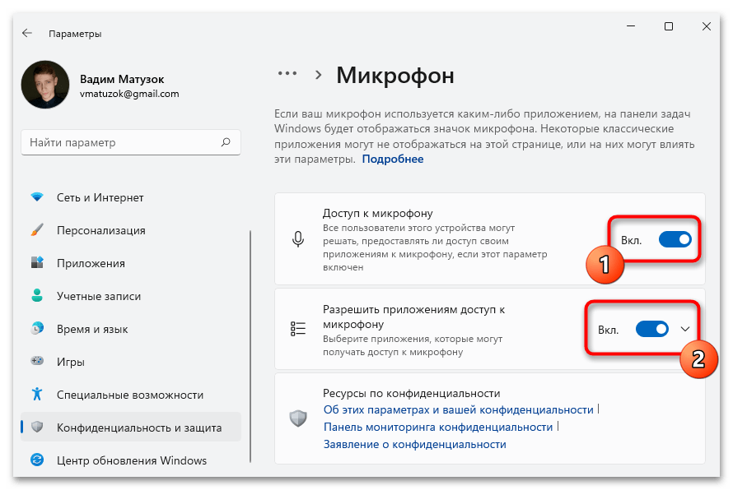Click the Windows Update icon
Screen dimensions: 733x490
[37, 460]
